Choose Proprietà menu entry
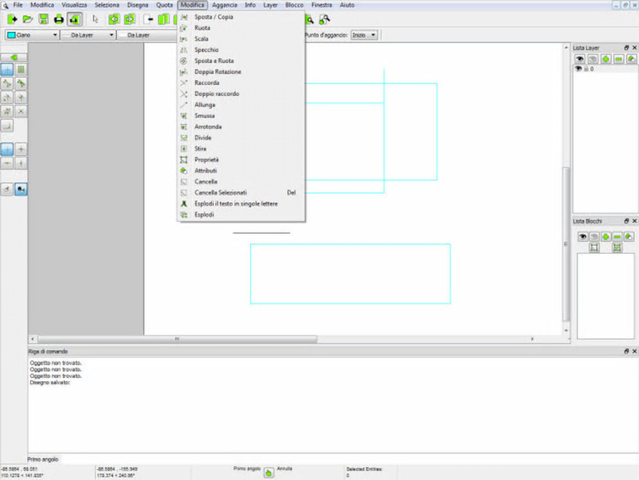 click(241, 160)
